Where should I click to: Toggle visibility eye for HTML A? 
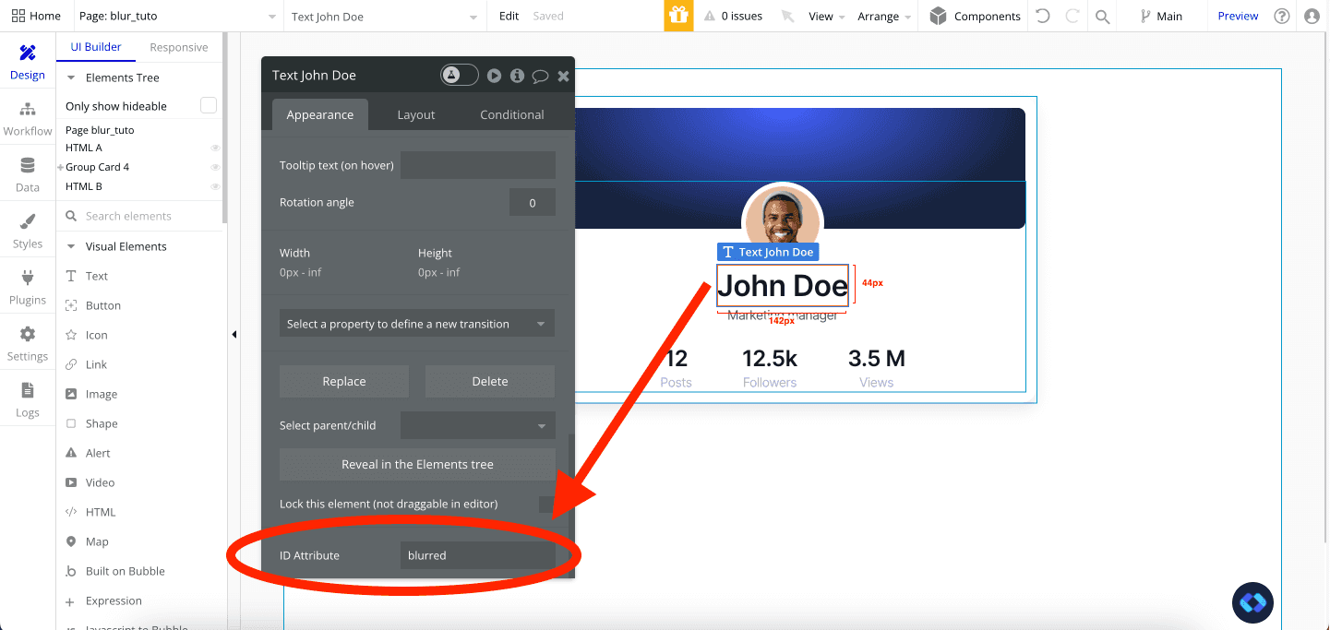pos(215,148)
